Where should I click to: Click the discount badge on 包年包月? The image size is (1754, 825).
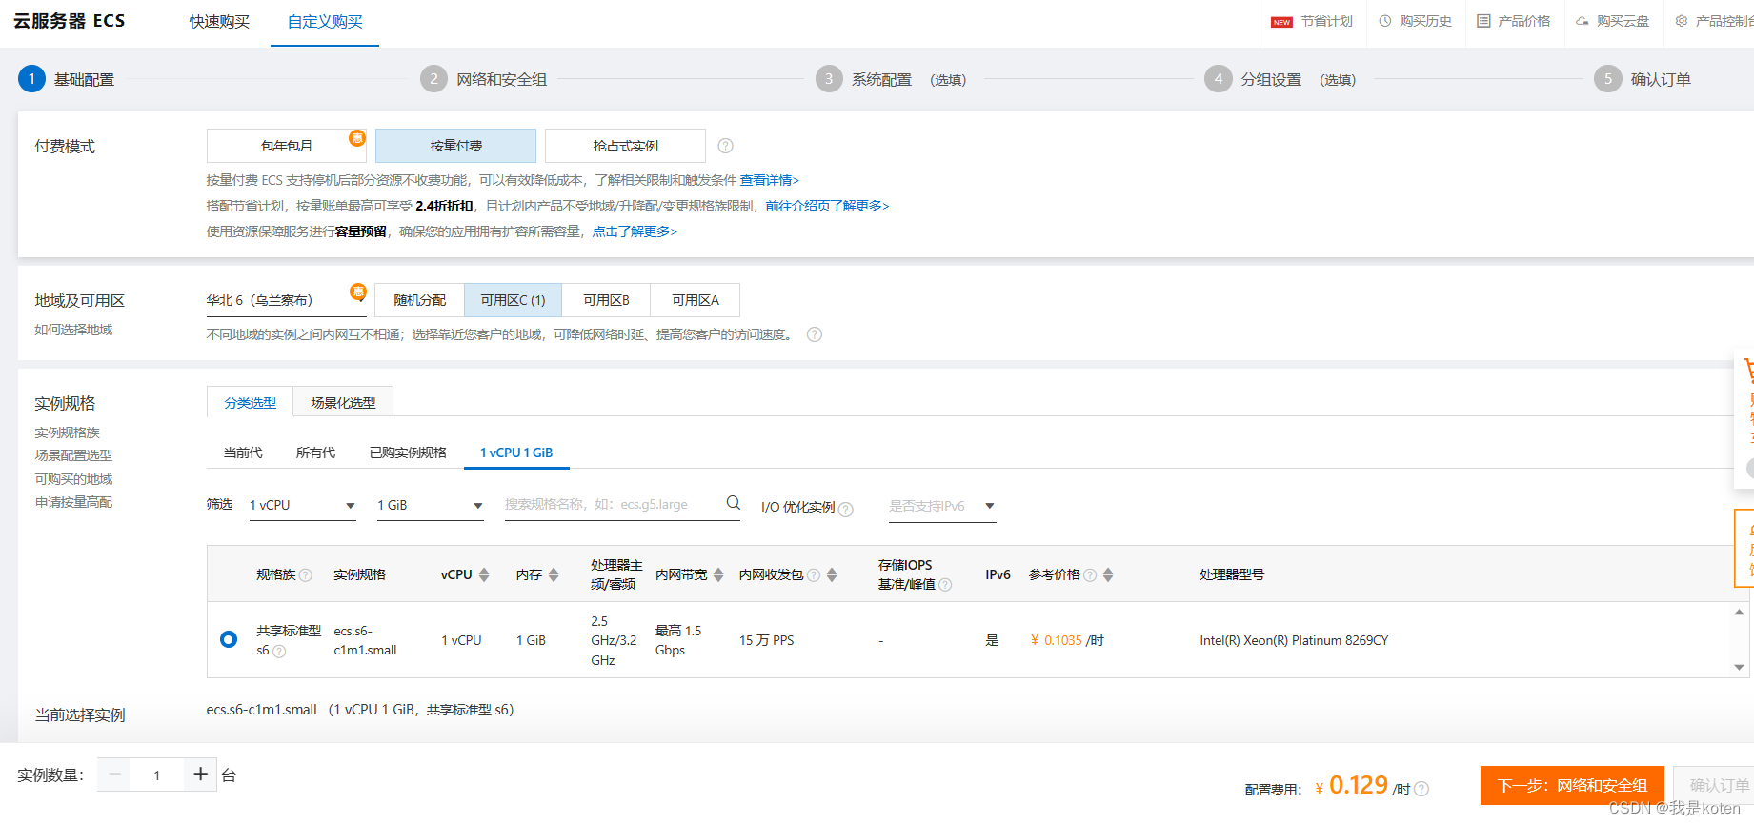pyautogui.click(x=357, y=137)
